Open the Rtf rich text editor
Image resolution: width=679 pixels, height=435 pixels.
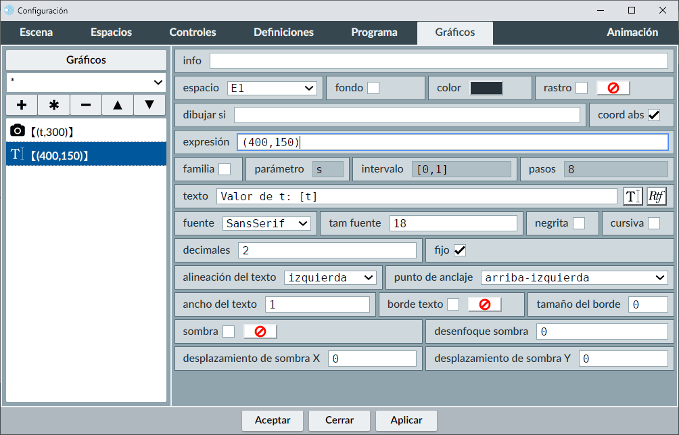pos(657,196)
